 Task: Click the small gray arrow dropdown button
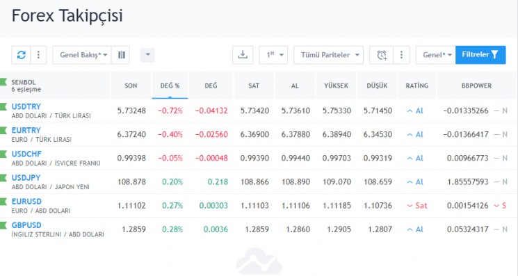pos(147,55)
